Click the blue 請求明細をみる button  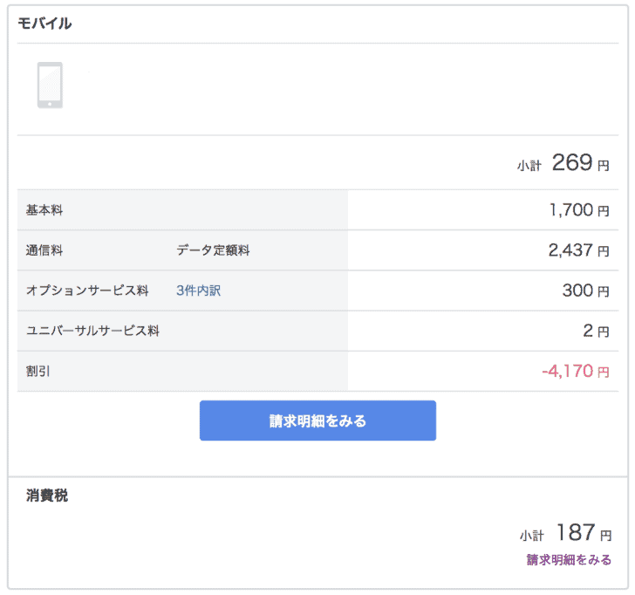point(317,421)
